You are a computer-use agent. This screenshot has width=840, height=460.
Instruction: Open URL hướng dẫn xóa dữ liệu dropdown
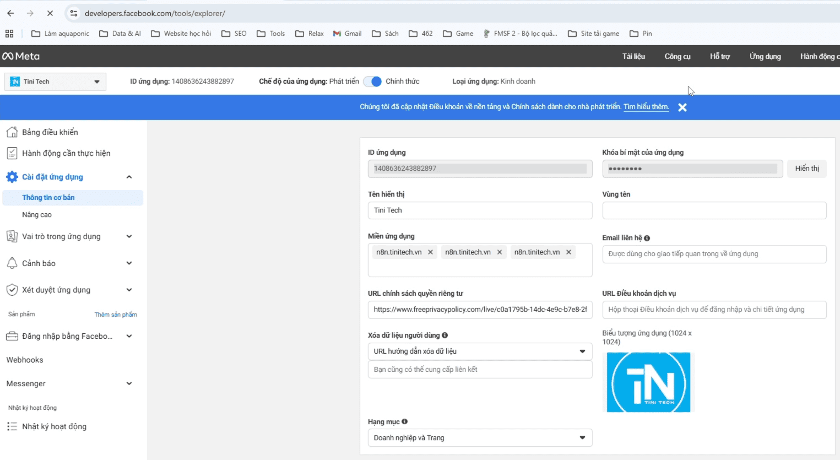pos(480,351)
